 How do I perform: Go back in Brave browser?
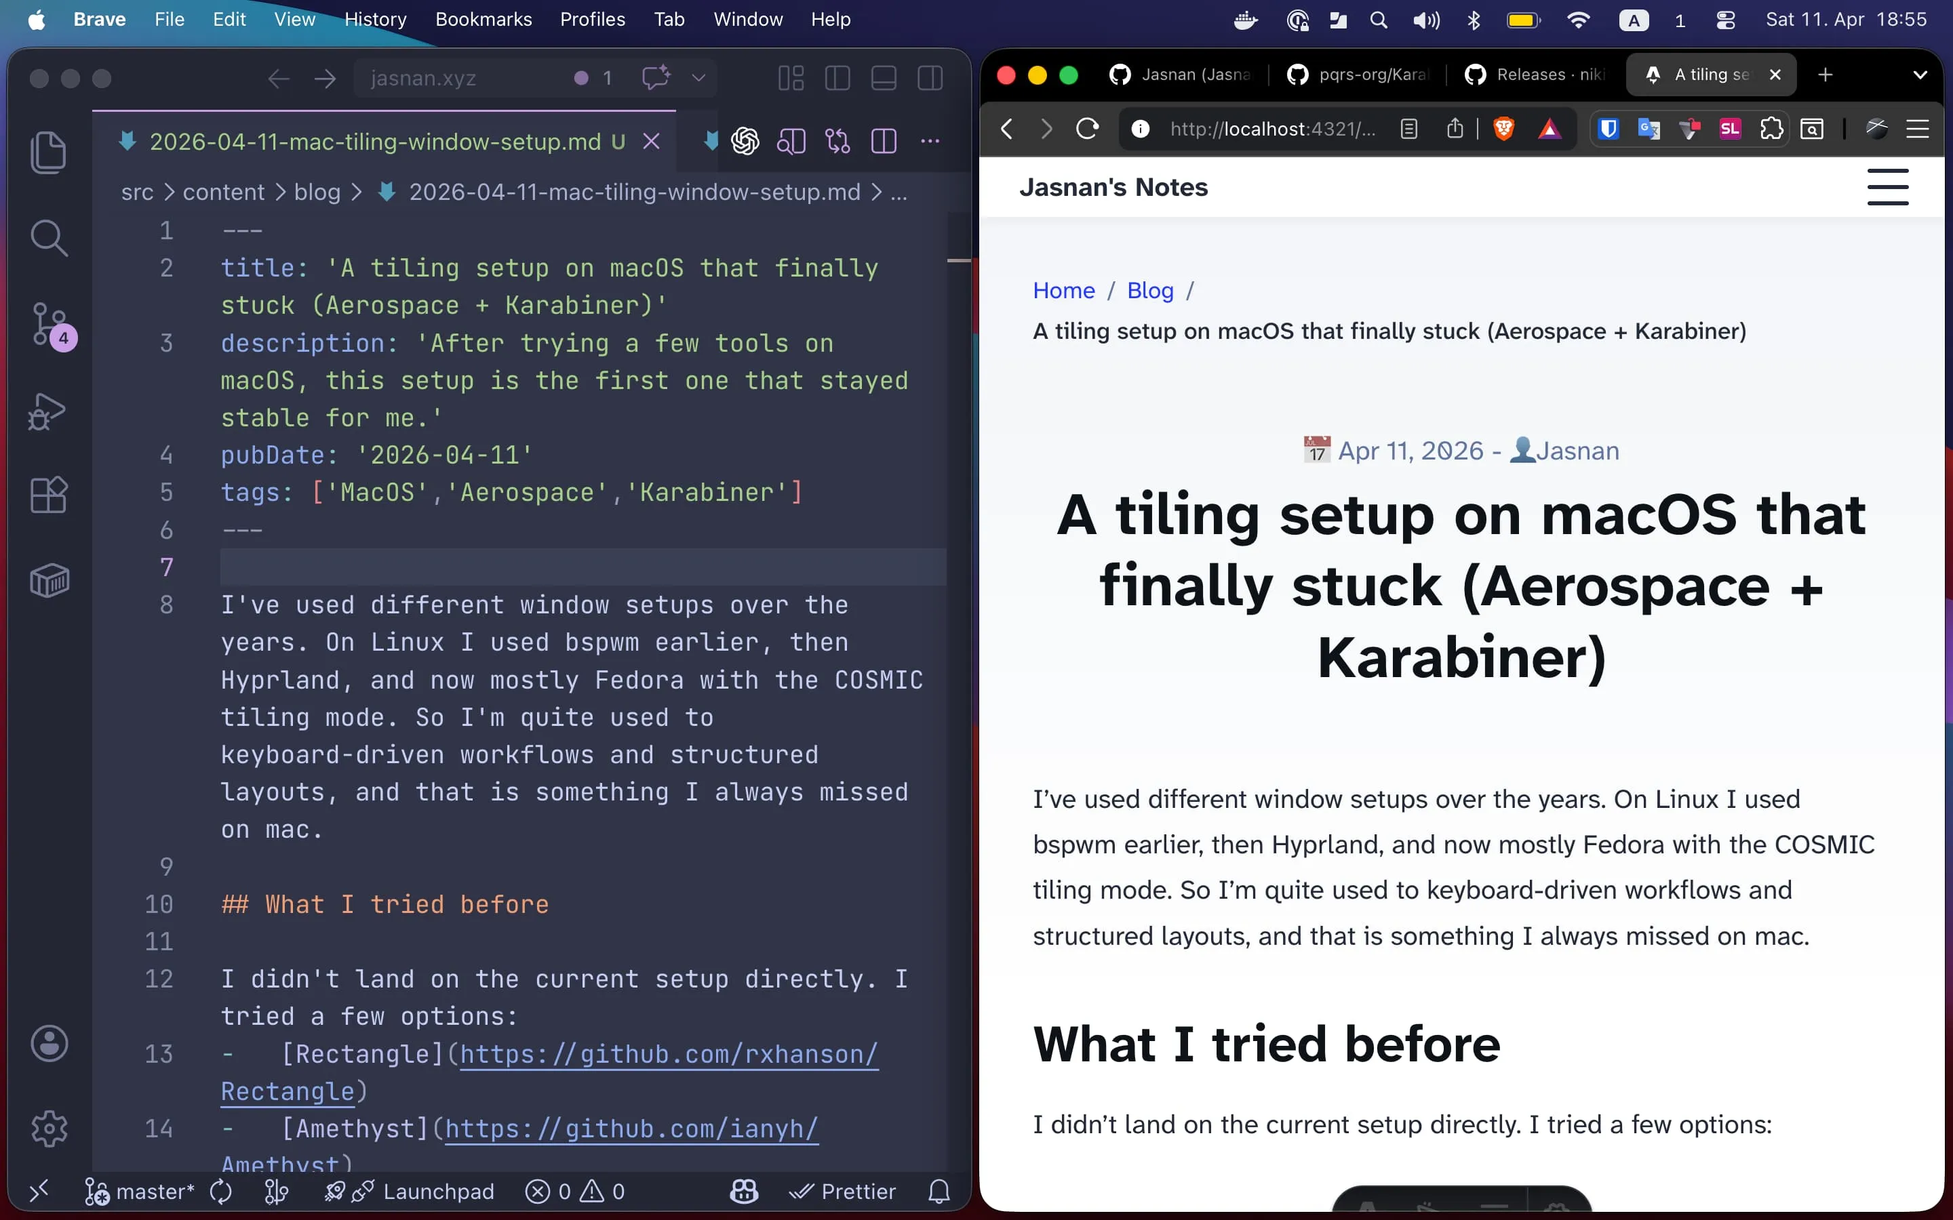point(1006,129)
